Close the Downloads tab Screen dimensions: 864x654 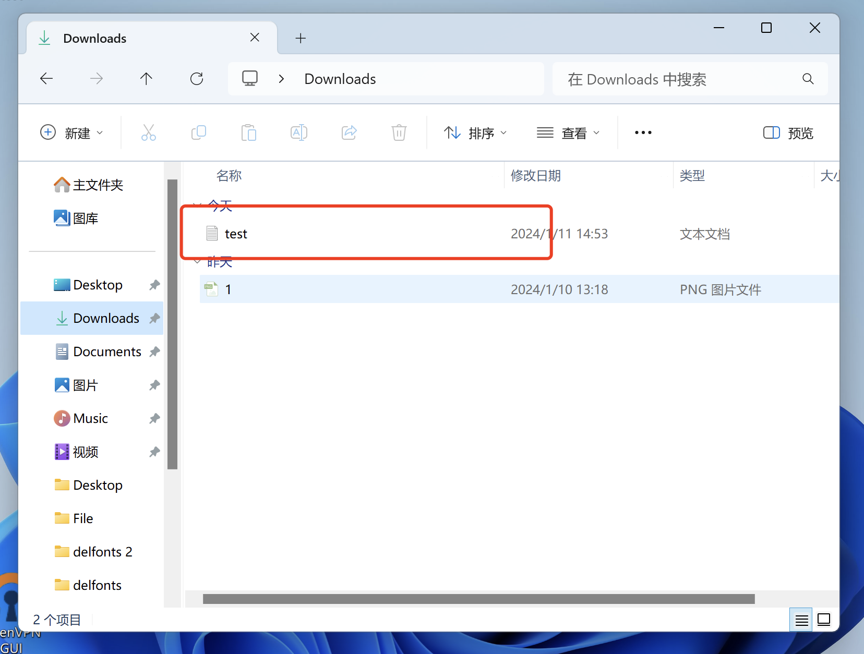[x=255, y=38]
